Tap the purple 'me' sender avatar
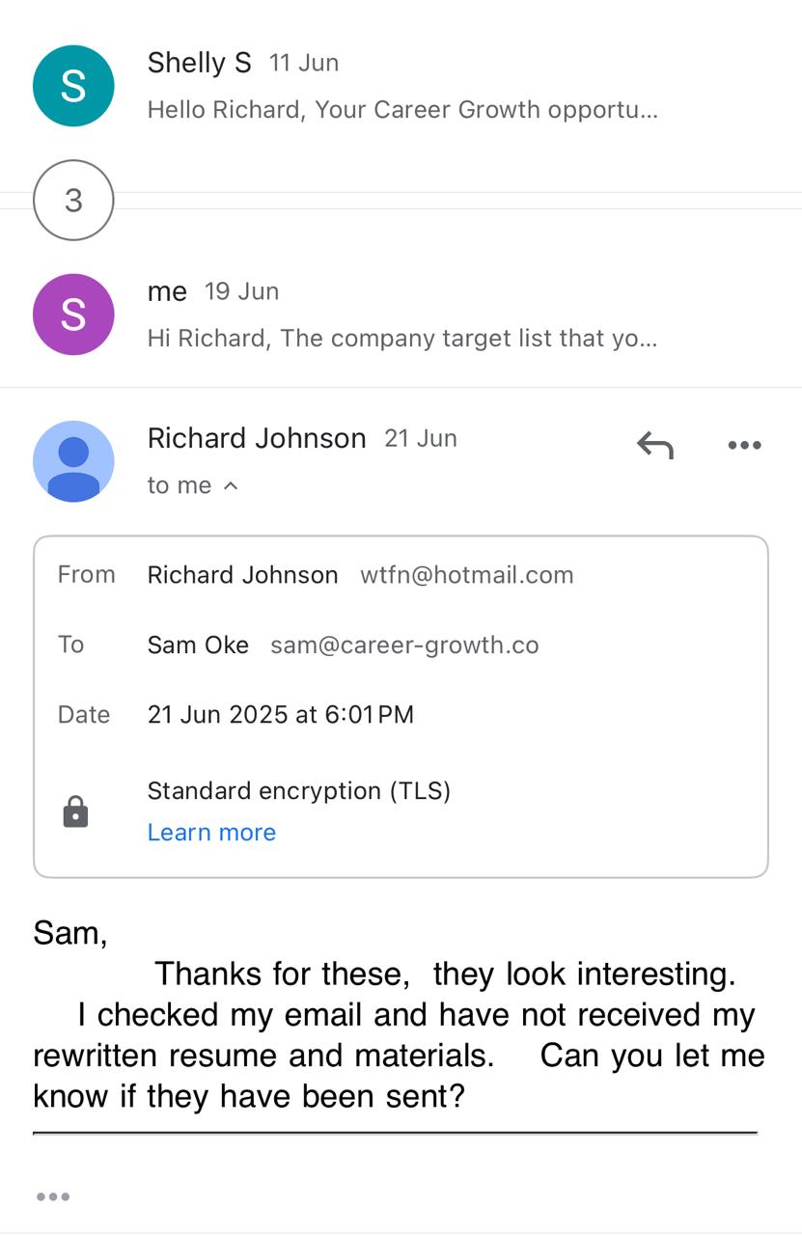 coord(73,315)
